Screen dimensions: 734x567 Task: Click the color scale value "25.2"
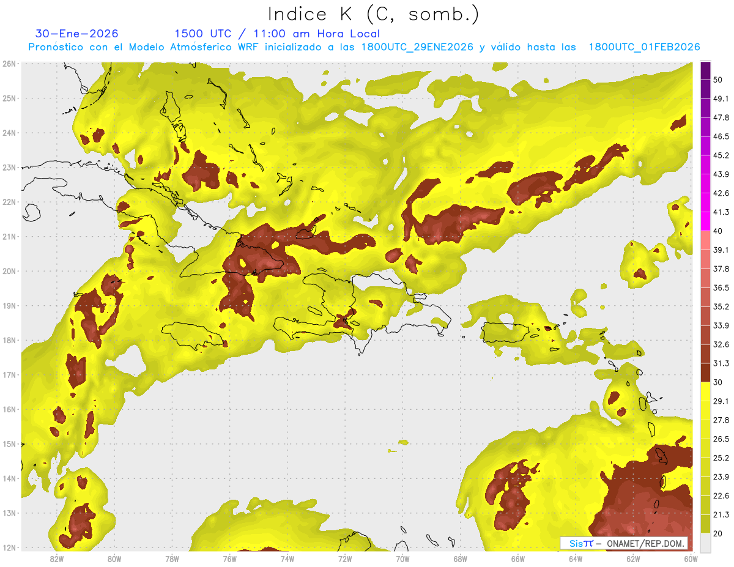pos(721,458)
